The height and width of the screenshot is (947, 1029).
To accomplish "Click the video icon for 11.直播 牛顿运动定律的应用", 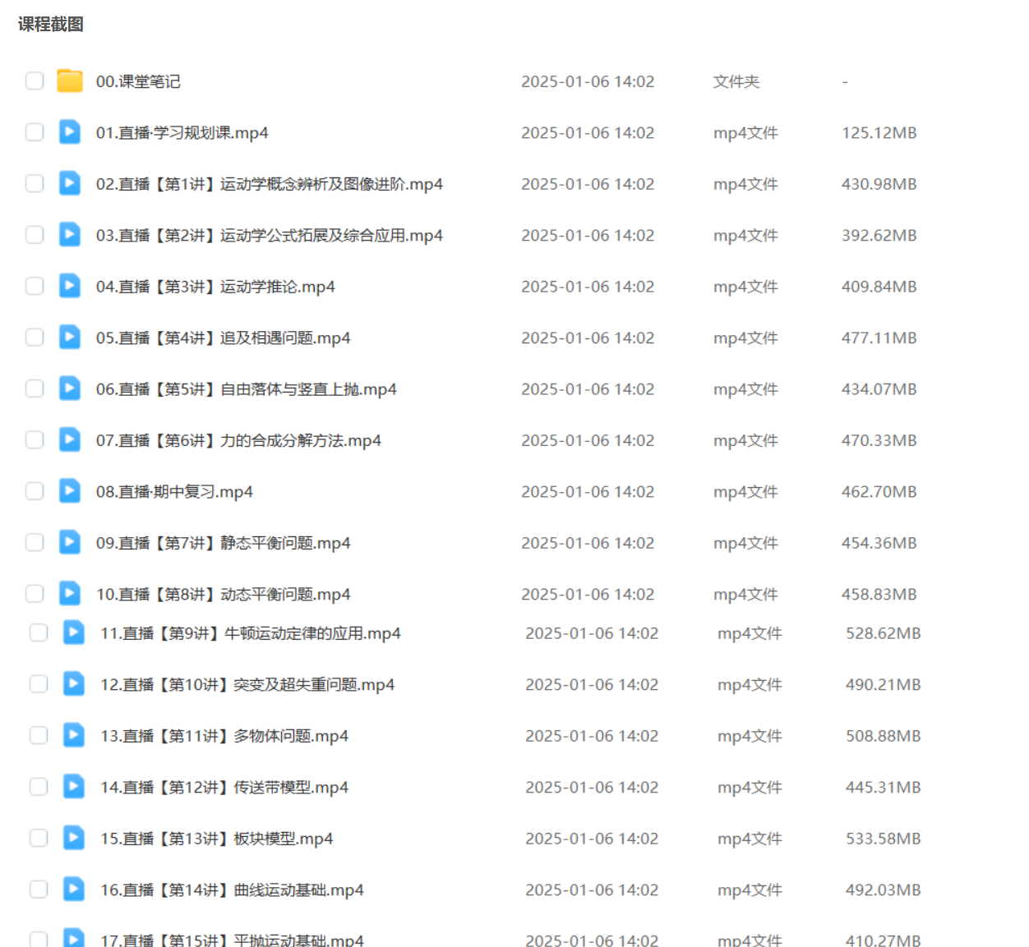I will tap(74, 632).
